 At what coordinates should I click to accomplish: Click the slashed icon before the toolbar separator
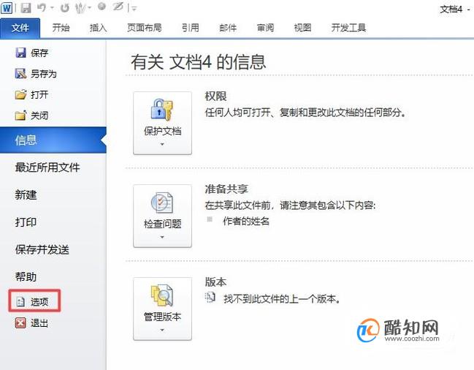pos(118,7)
